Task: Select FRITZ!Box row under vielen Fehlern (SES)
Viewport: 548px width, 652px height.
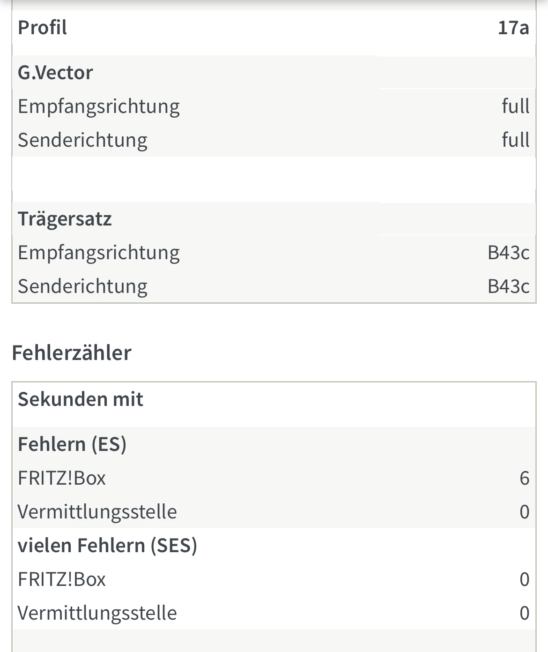Action: 62,579
